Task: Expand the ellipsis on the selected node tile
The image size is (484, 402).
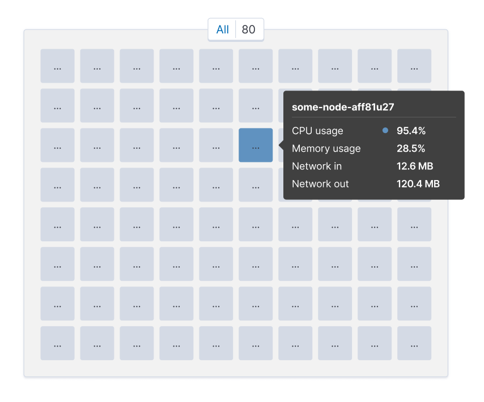Action: (256, 146)
